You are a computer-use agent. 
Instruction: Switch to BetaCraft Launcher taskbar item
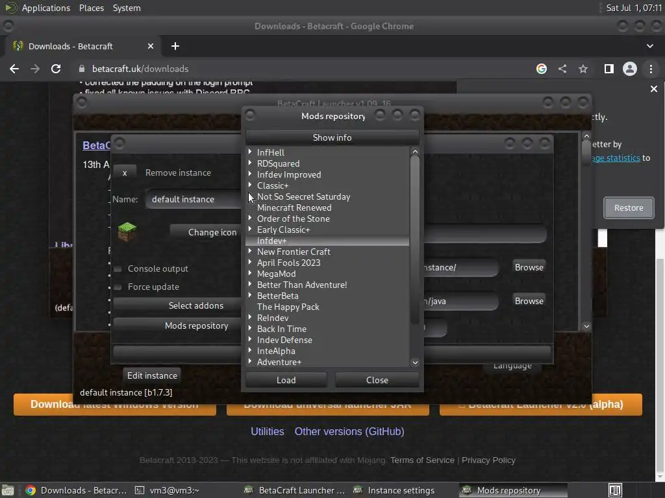click(x=295, y=490)
